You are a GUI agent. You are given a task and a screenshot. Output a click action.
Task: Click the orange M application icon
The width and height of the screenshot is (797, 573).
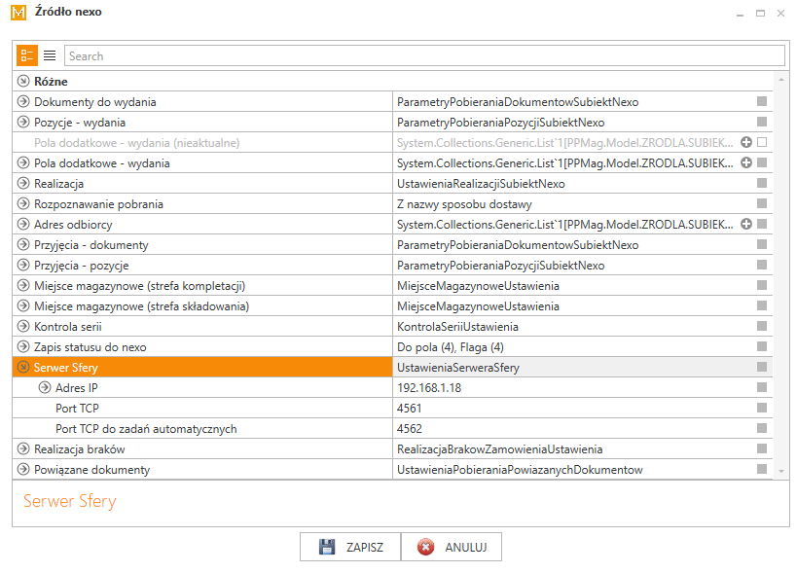[x=18, y=13]
